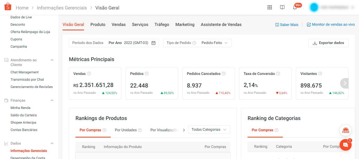Open the floating chat bubble
The image size is (359, 159).
tap(345, 145)
